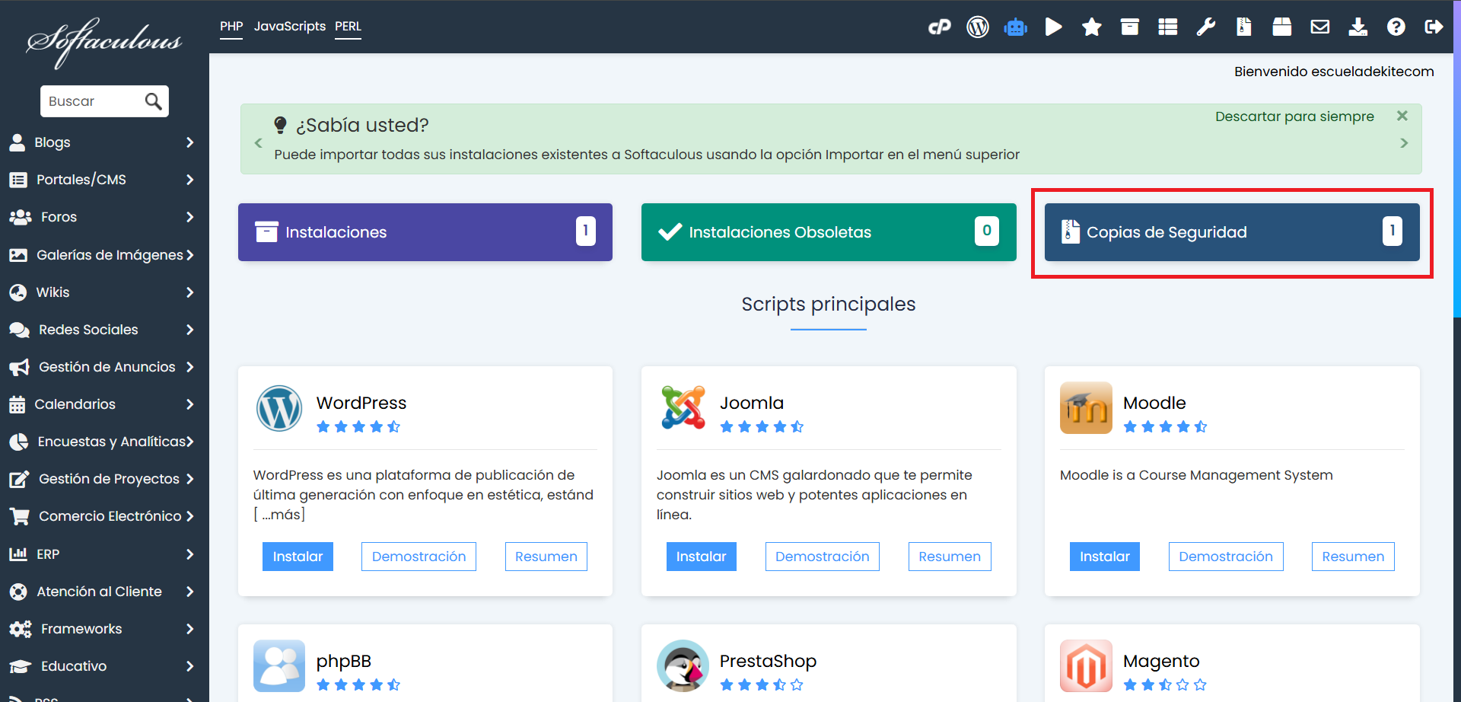Open WordPress Manager icon in top toolbar

pyautogui.click(x=978, y=27)
